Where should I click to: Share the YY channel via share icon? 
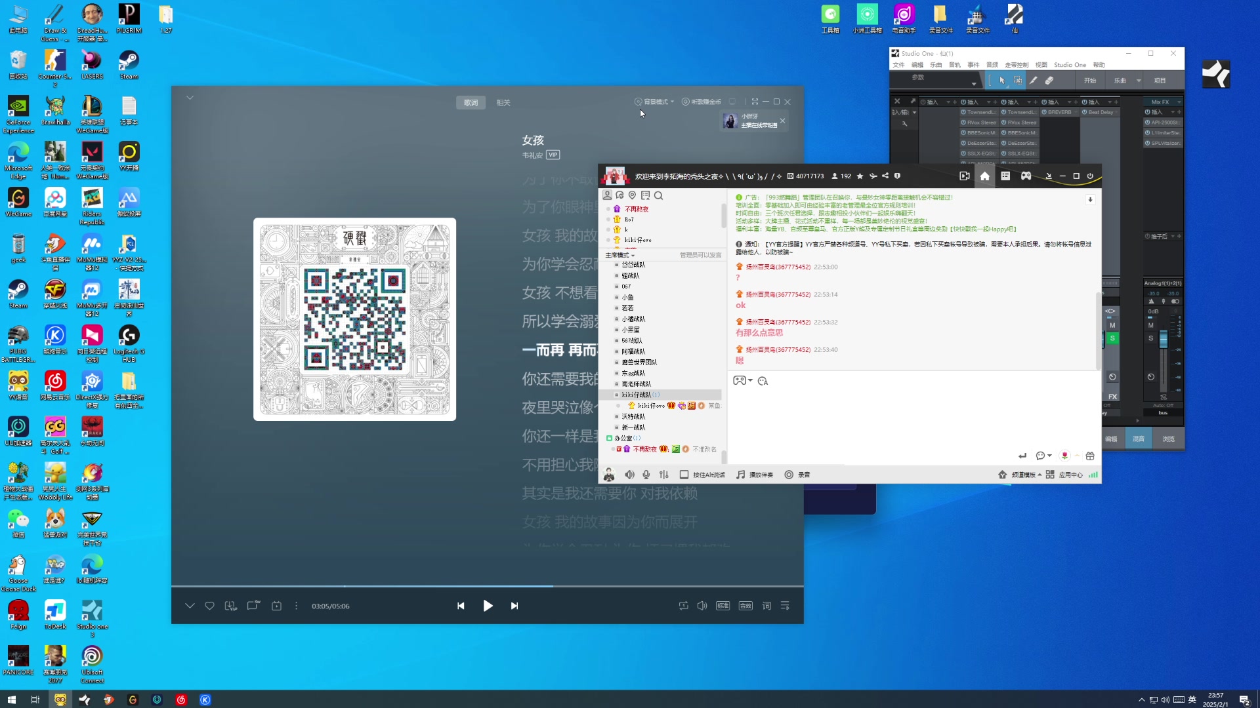click(x=885, y=176)
